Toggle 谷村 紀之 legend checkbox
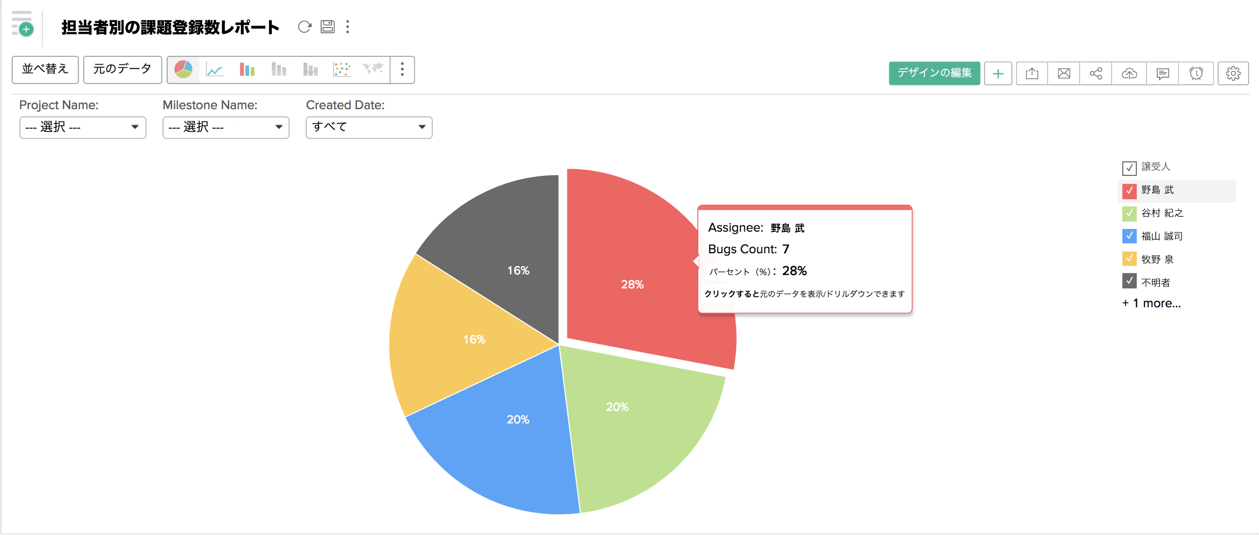The width and height of the screenshot is (1259, 535). point(1129,213)
